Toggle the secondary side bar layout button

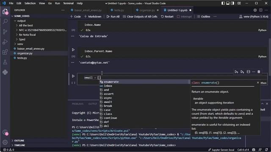point(232,3)
